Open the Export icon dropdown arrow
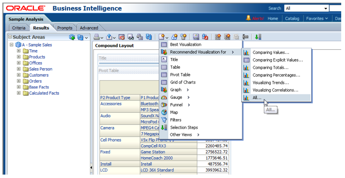The width and height of the screenshot is (345, 178). pyautogui.click(x=114, y=38)
